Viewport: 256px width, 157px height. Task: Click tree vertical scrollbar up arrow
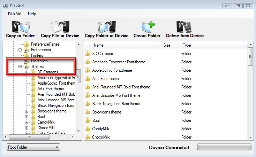pyautogui.click(x=78, y=44)
